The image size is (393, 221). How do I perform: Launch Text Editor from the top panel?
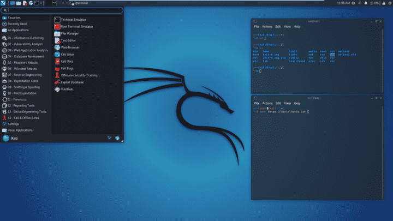coord(25,3)
